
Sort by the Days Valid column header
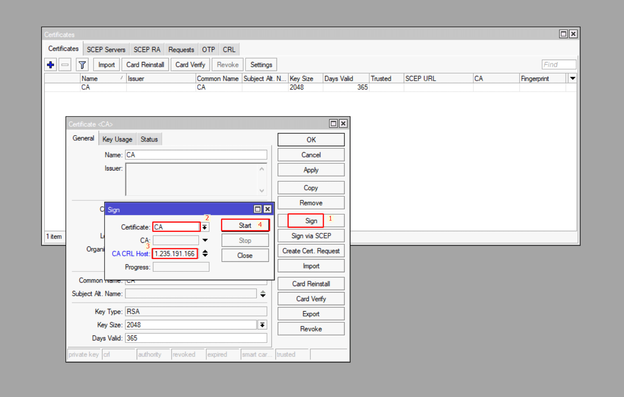346,78
